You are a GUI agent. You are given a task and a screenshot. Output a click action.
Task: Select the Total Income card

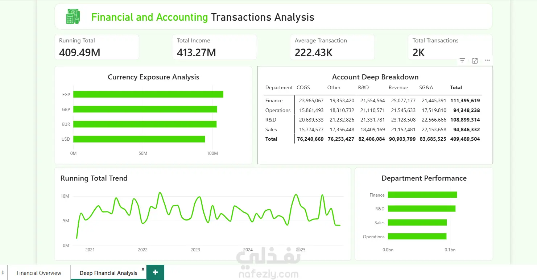215,47
